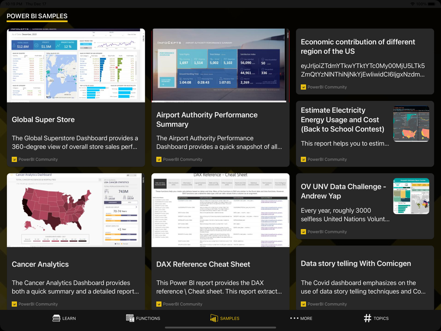Tap PowerBI Community icon under Cancer Analytics
The height and width of the screenshot is (331, 441).
coord(15,304)
